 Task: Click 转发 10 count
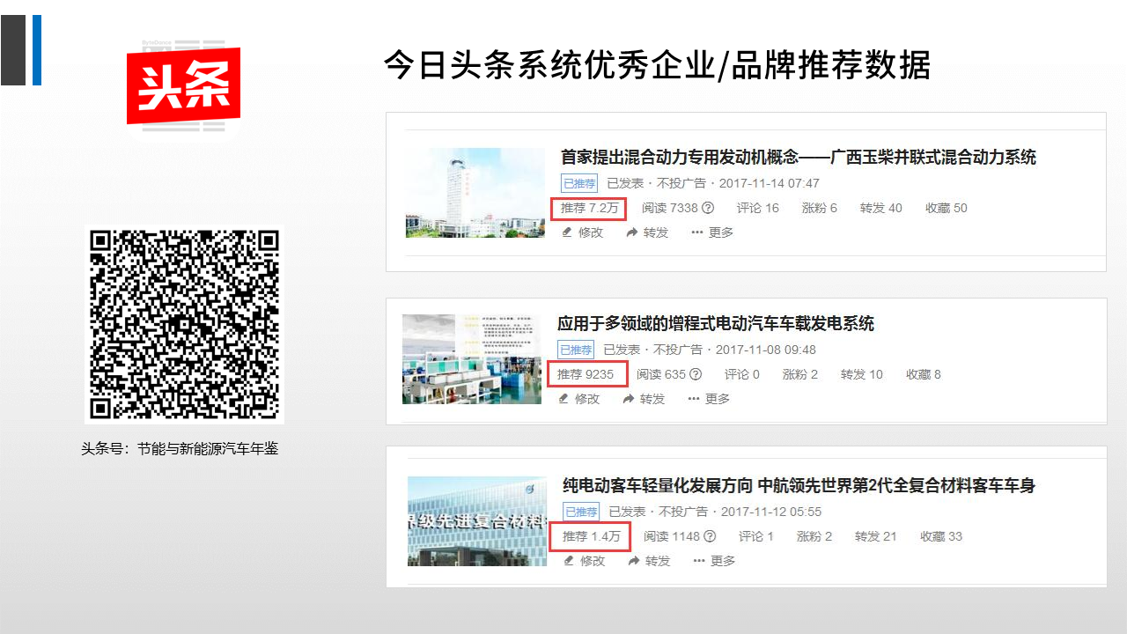(x=862, y=374)
